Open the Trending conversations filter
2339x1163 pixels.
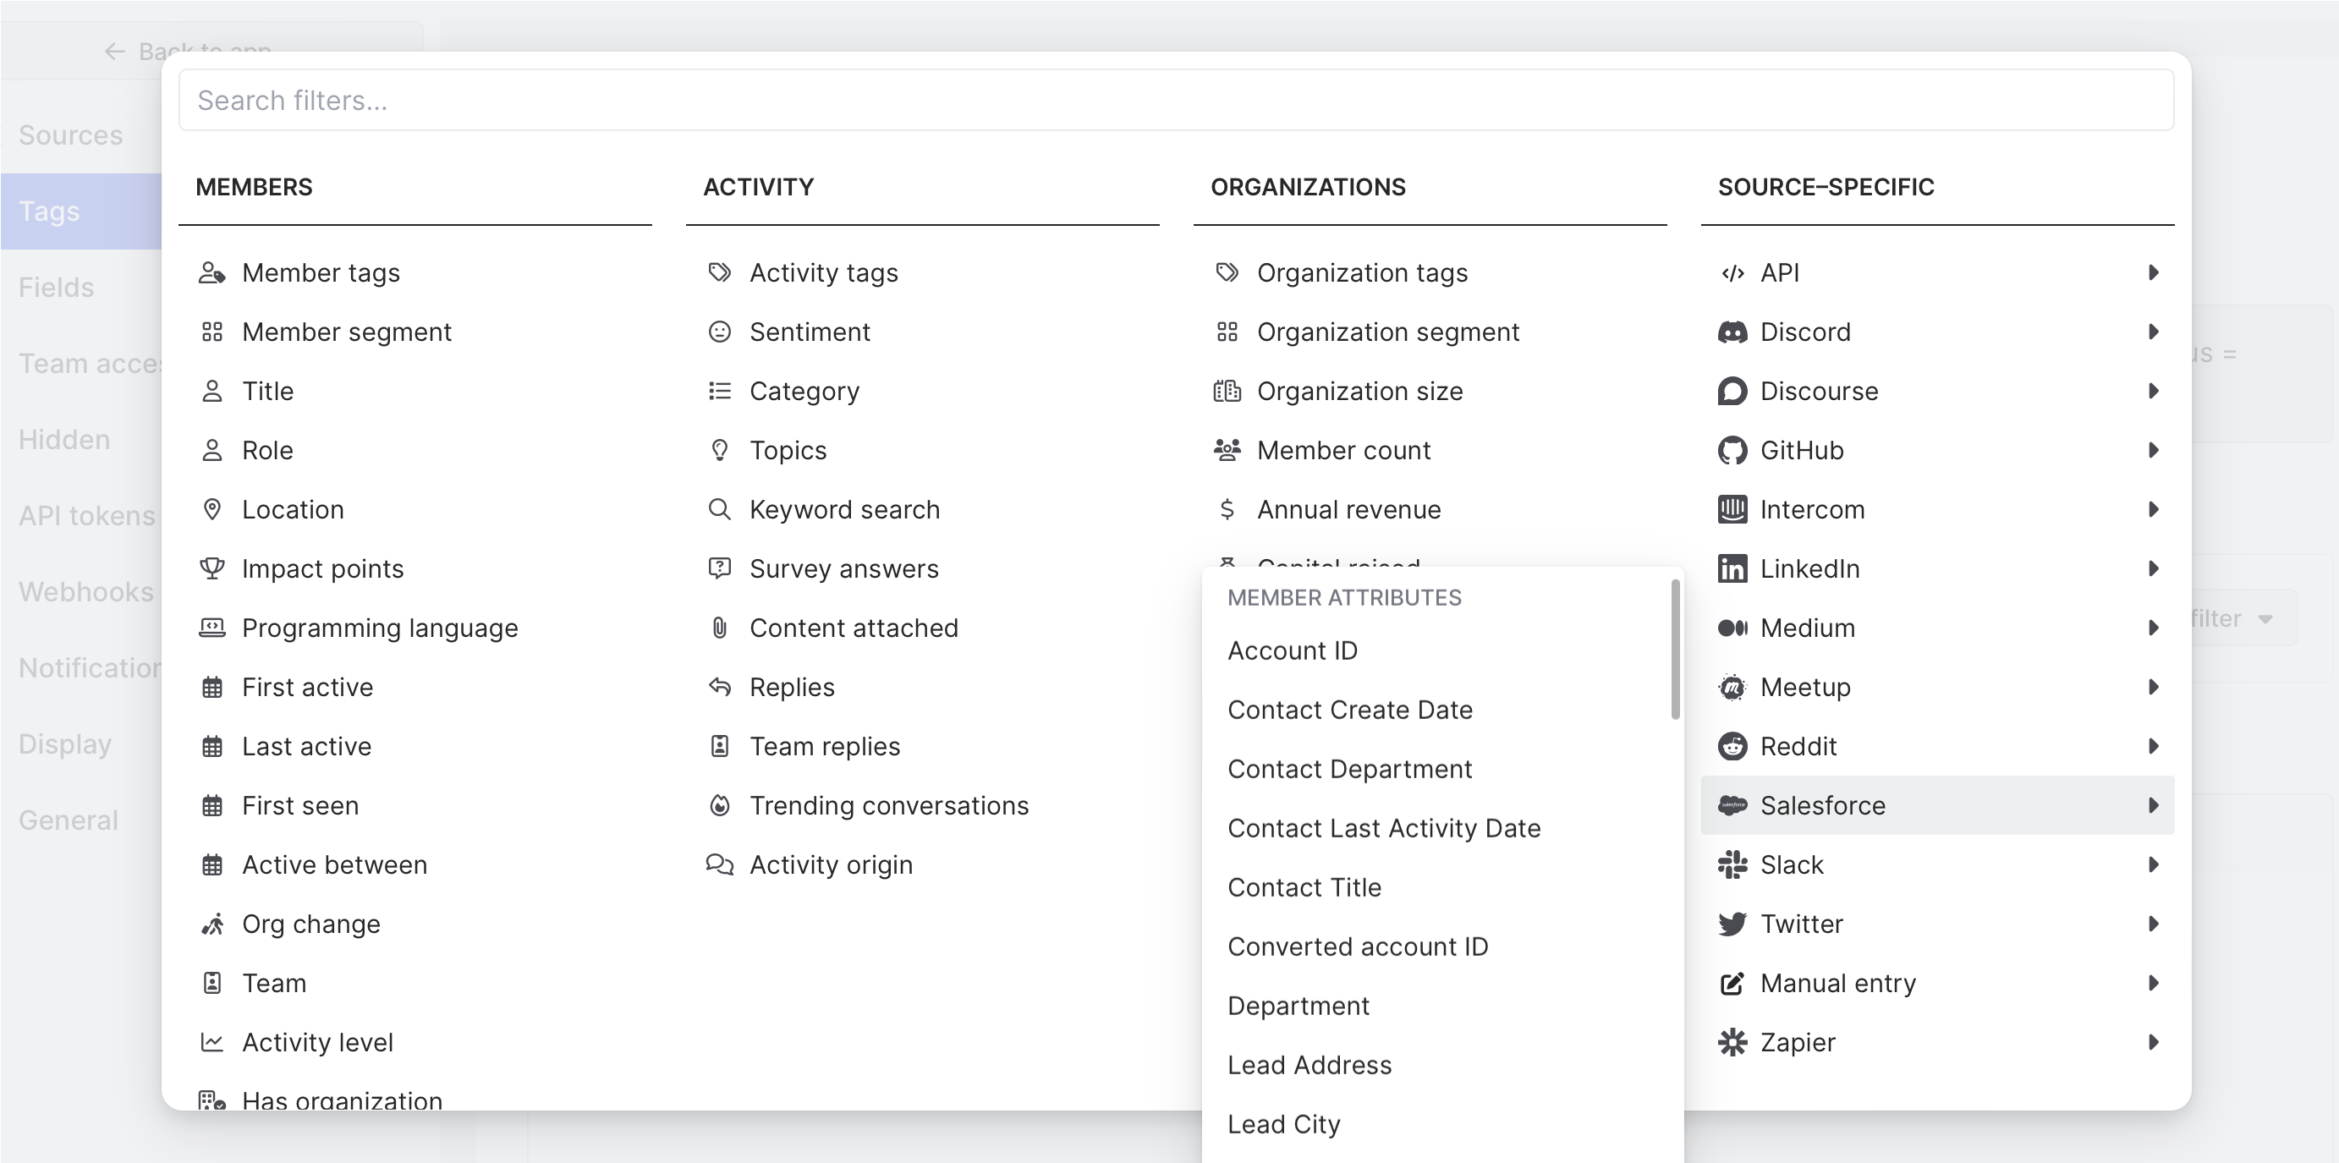pyautogui.click(x=888, y=805)
